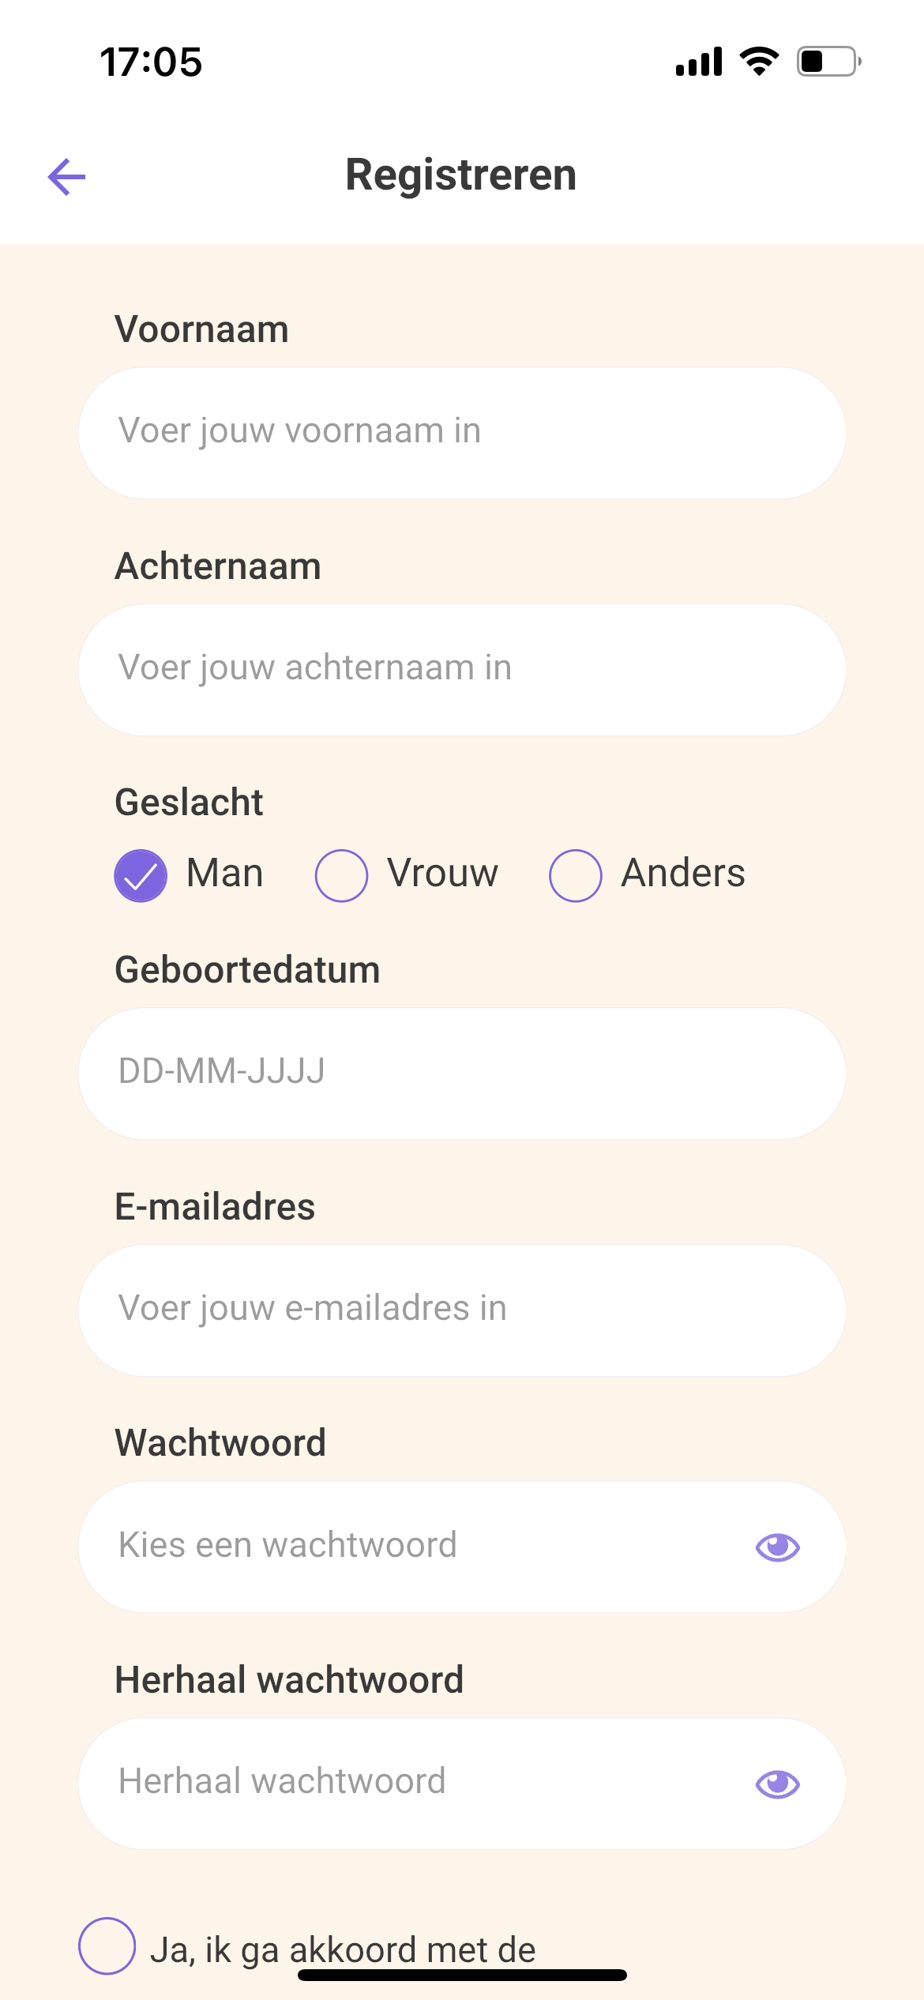
Task: Select the Vrouw gender option
Action: [x=341, y=875]
